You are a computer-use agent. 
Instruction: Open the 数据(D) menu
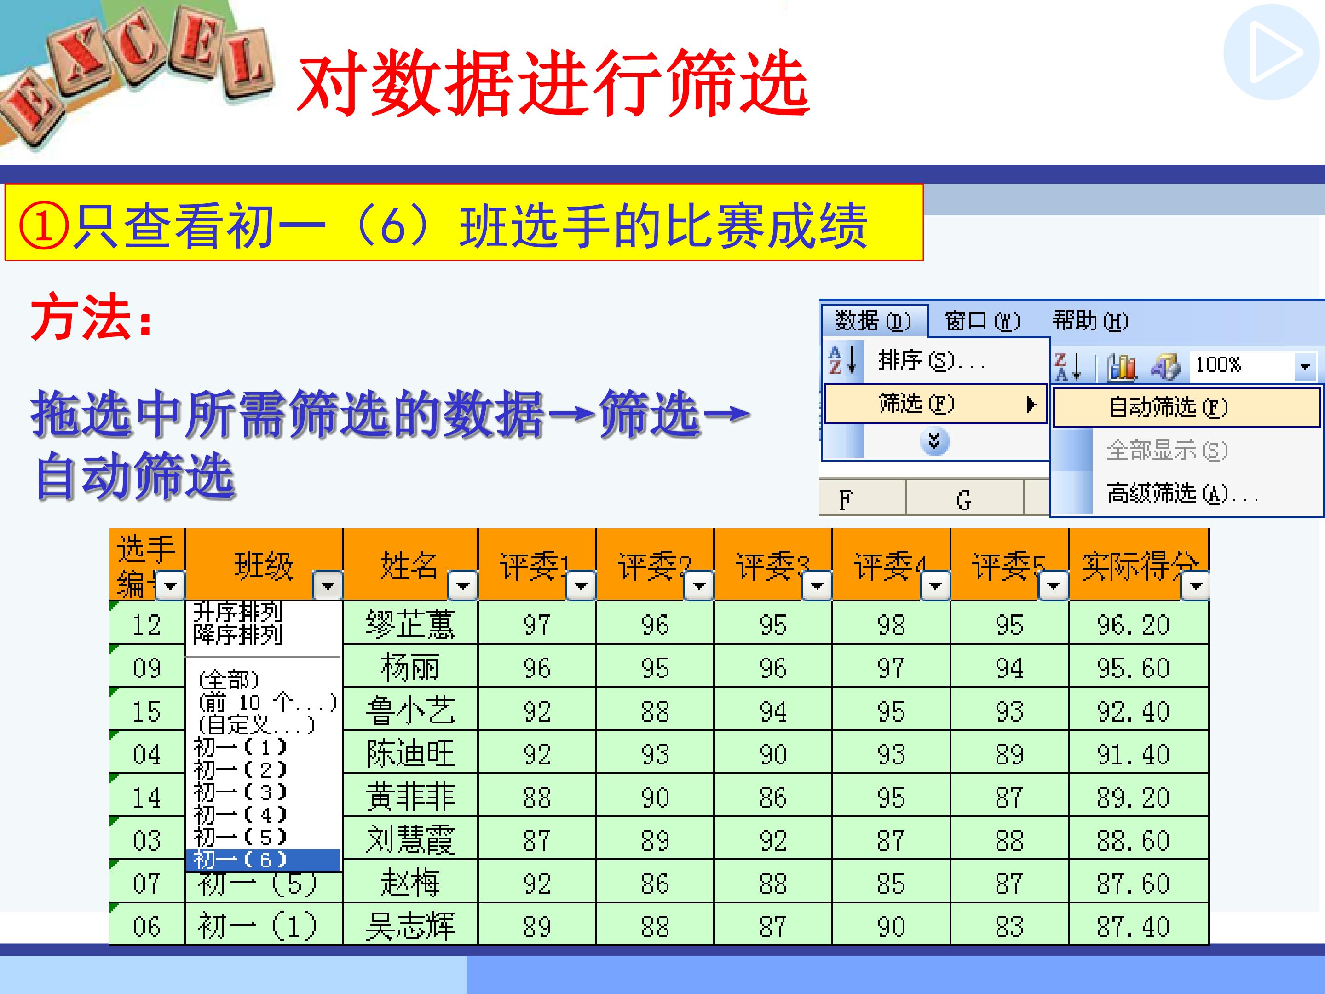tap(873, 321)
